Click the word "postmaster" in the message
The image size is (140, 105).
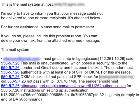[x=85, y=27]
